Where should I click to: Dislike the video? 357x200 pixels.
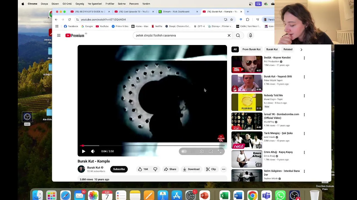[x=155, y=169]
